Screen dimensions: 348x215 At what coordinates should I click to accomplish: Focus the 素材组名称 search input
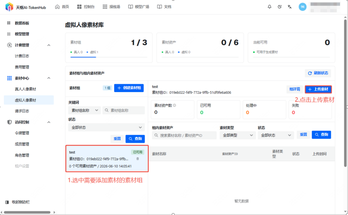click(x=124, y=110)
